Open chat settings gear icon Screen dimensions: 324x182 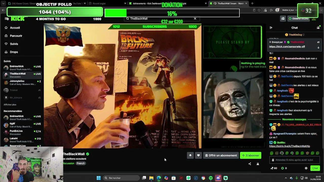tap(306, 168)
